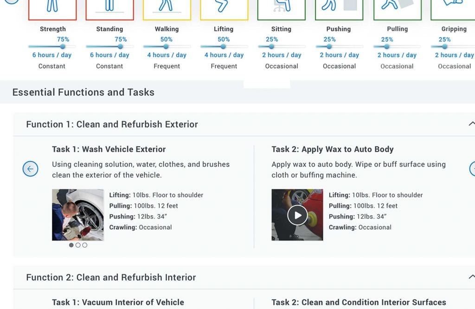Screen dimensions: 475x309
Task: Select the Strength activity icon
Action: coord(52,10)
